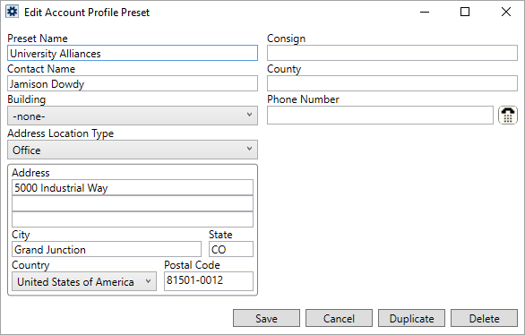Maximize the Edit Account Profile Preset window

(x=465, y=12)
